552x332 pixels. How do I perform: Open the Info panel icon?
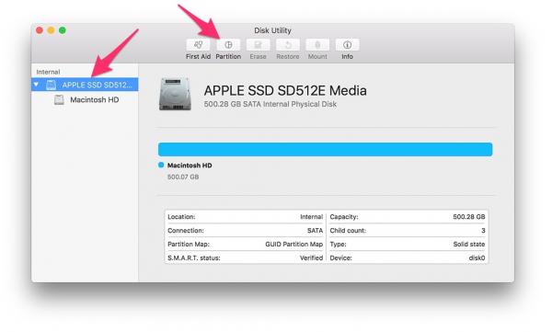click(347, 45)
